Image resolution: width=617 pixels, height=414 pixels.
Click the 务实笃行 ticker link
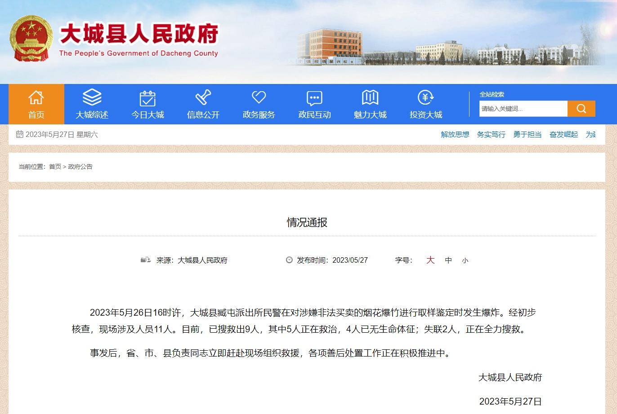[x=491, y=134]
